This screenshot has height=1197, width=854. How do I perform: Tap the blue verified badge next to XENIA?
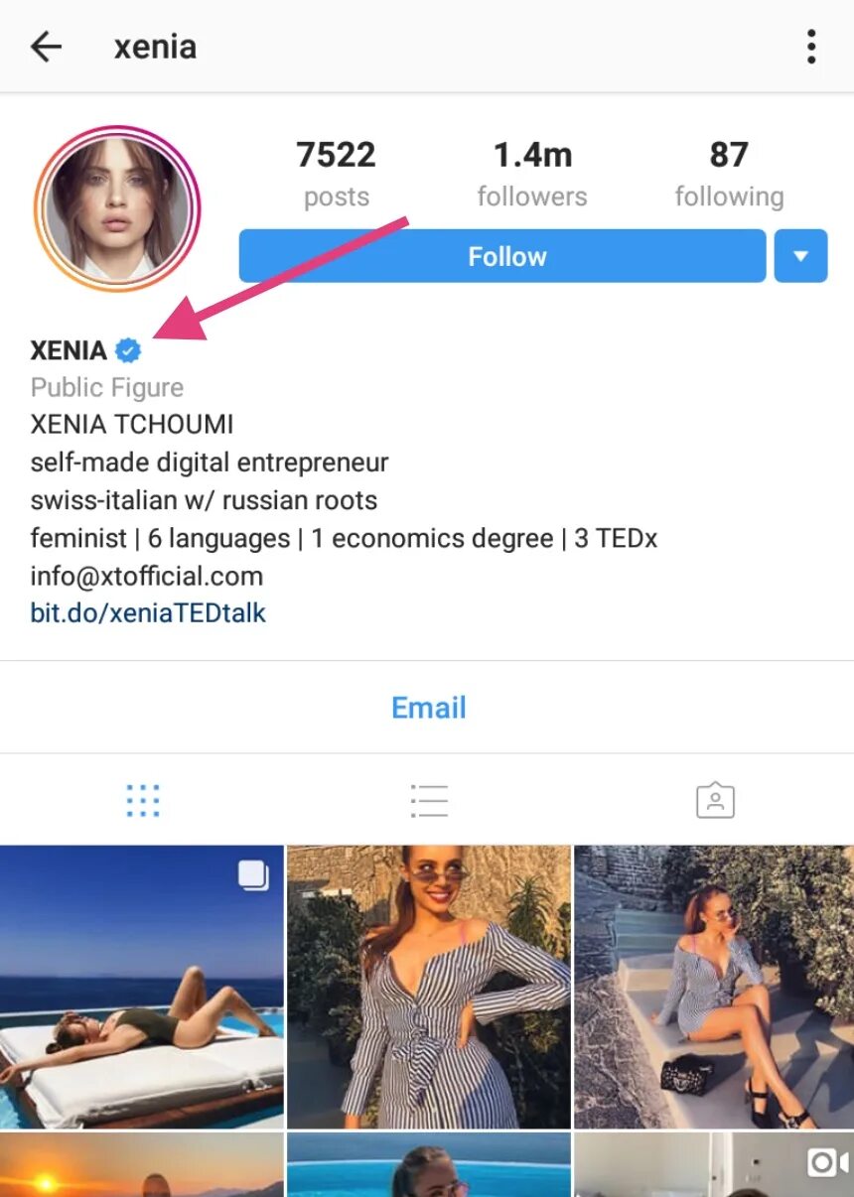(128, 350)
